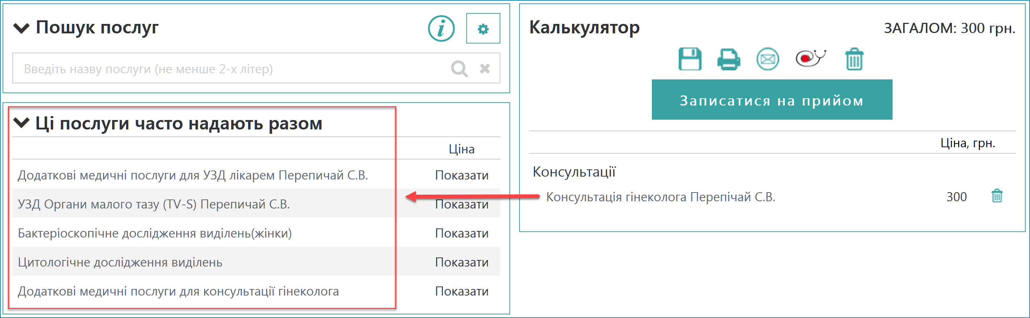The image size is (1030, 318).
Task: Empty calculator with large trash icon
Action: [x=854, y=59]
